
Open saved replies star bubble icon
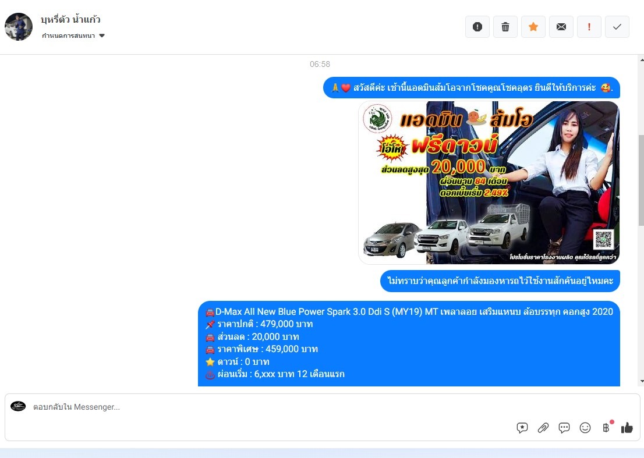522,428
